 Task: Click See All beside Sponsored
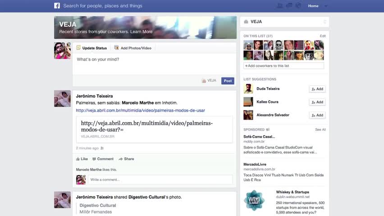click(x=320, y=130)
